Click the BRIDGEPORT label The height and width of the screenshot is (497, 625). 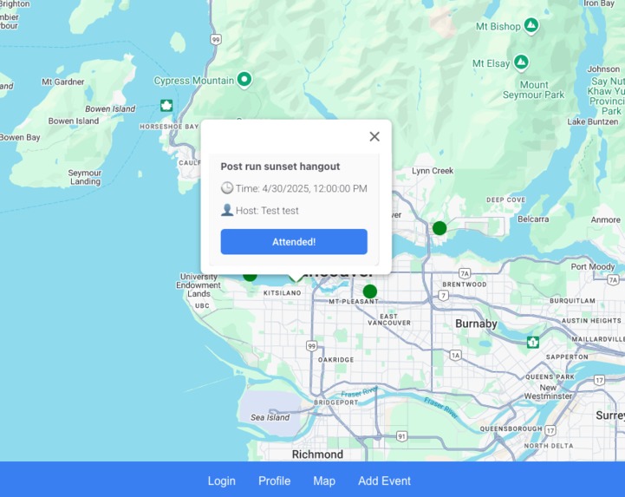336,402
